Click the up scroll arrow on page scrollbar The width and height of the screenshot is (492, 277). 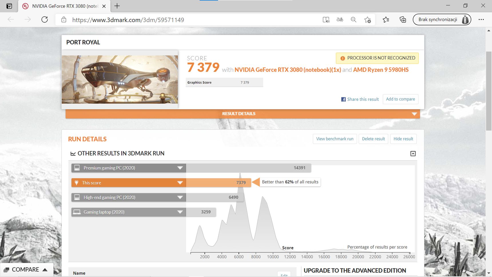pos(489,31)
